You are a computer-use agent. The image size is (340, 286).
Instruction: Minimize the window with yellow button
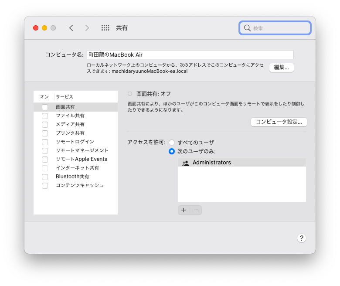coord(44,28)
